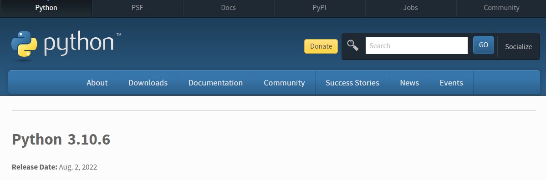The image size is (546, 180).
Task: Click the Python logo
Action: pyautogui.click(x=24, y=44)
